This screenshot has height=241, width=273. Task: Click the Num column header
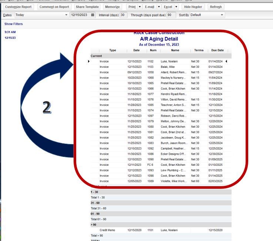153,50
